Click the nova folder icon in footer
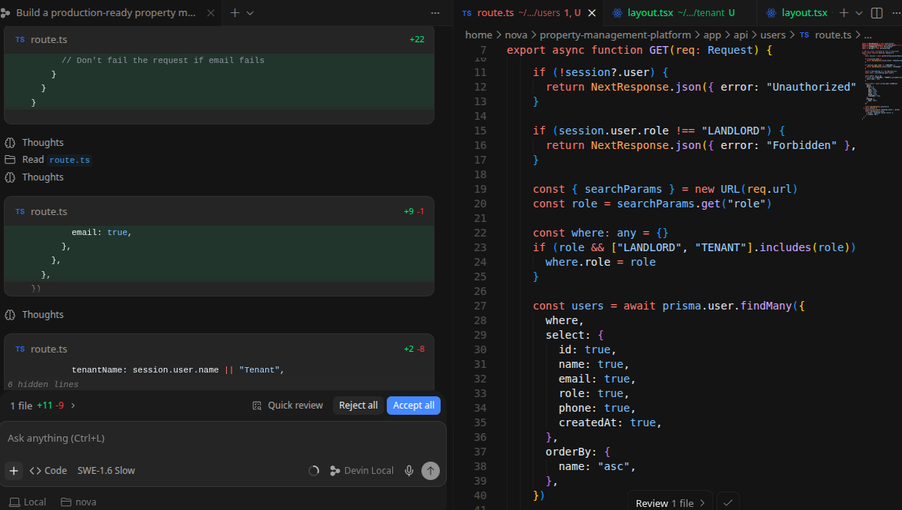Screen dimensions: 902x510 (66, 502)
